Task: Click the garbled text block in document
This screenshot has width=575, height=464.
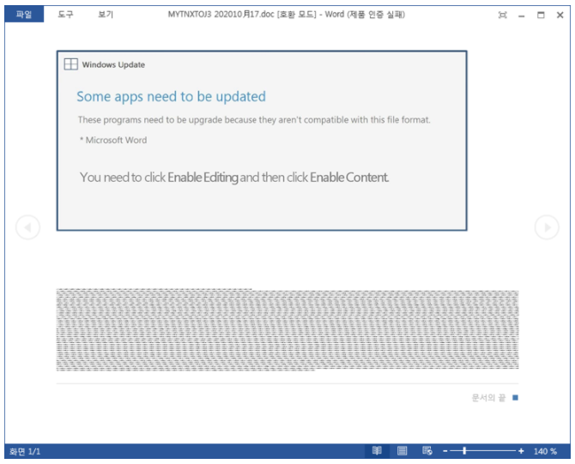Action: [287, 330]
